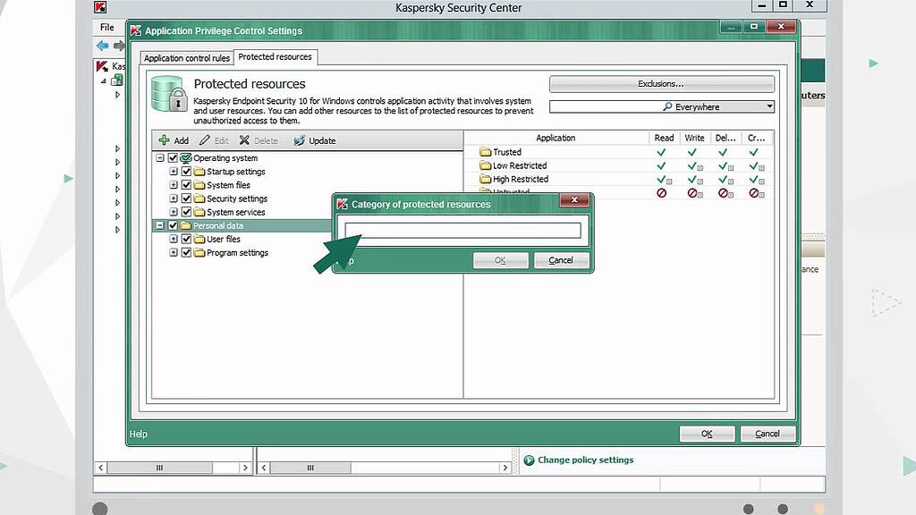Click the Read permission checkmark for Trusted
The height and width of the screenshot is (515, 916).
(x=663, y=152)
